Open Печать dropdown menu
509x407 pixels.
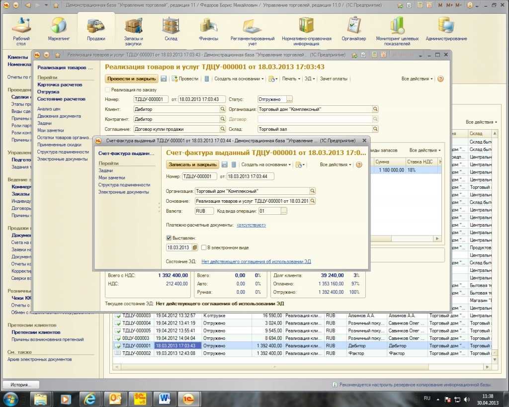[290, 79]
